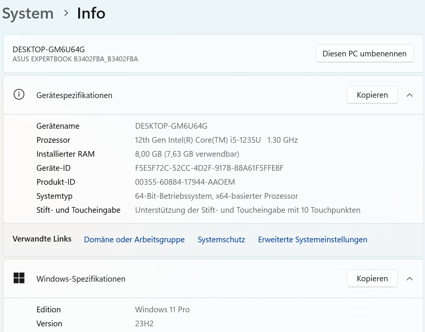Open the Systemschutz link

tap(221, 240)
